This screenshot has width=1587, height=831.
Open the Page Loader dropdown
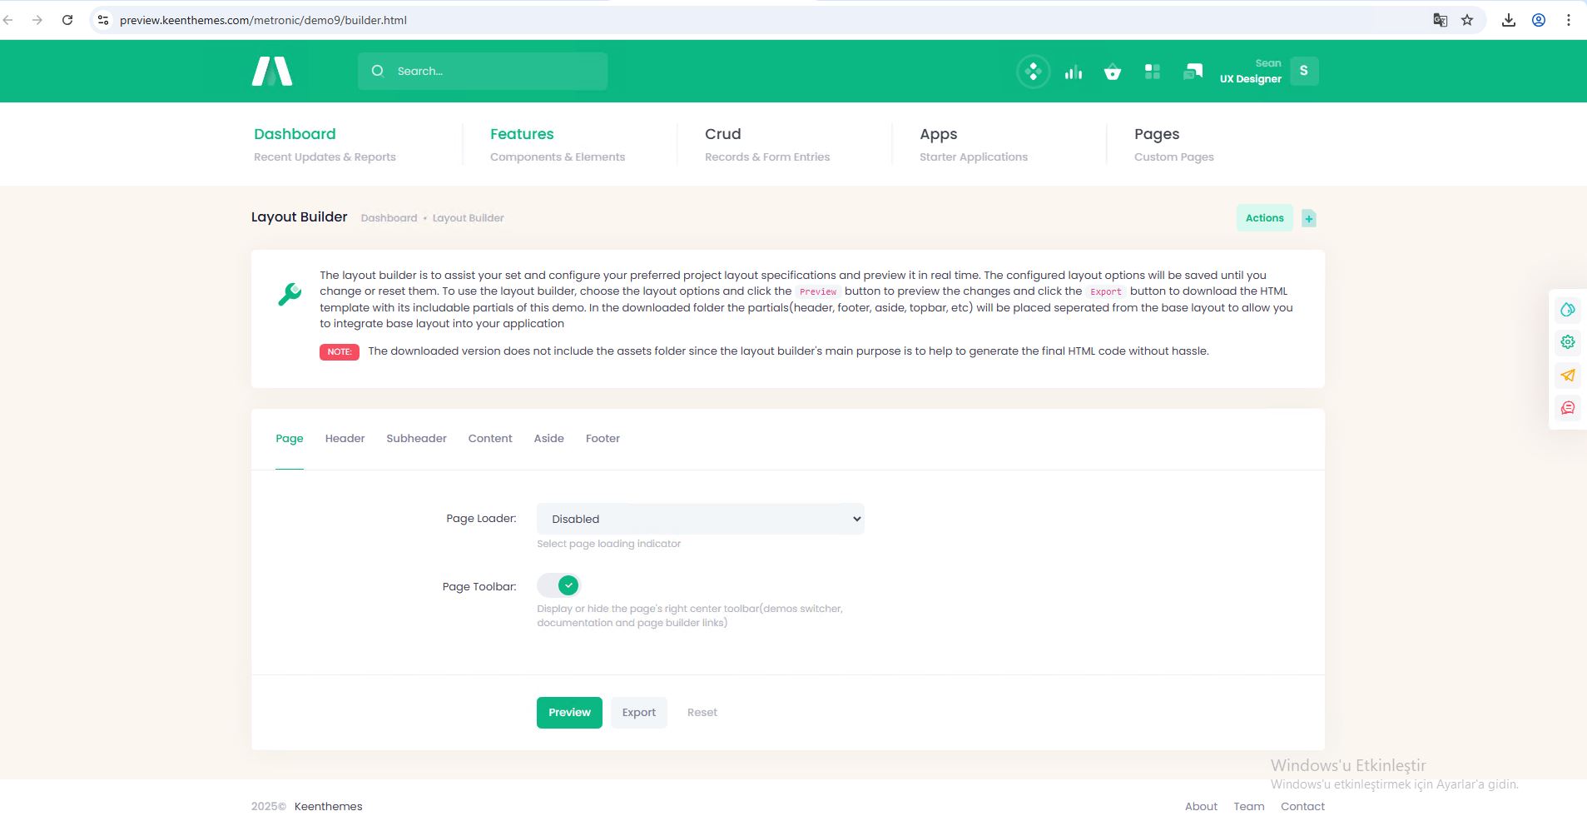click(x=700, y=519)
